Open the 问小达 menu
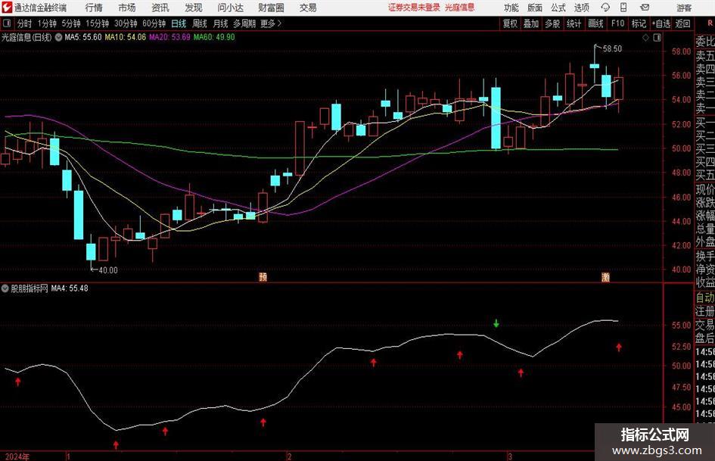715x461 pixels. [x=230, y=8]
